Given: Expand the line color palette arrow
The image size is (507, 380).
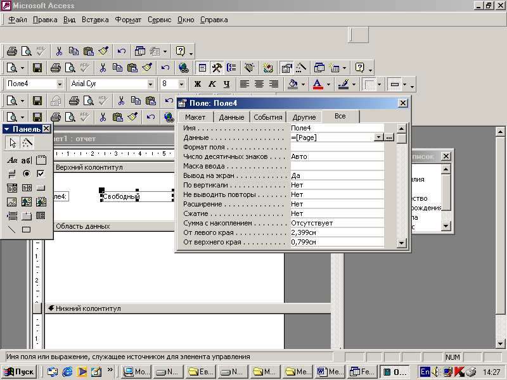Looking at the screenshot, I should 354,84.
